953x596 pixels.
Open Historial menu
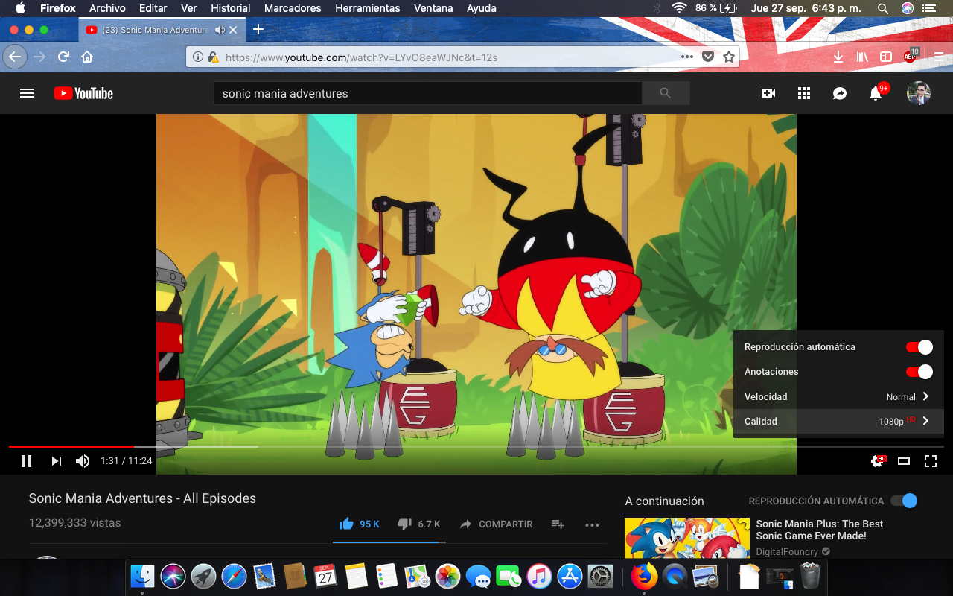pos(231,8)
